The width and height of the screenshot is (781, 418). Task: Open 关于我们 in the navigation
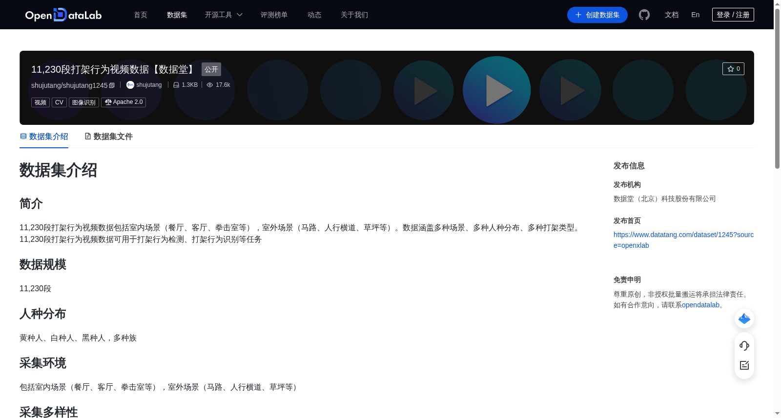(x=354, y=15)
